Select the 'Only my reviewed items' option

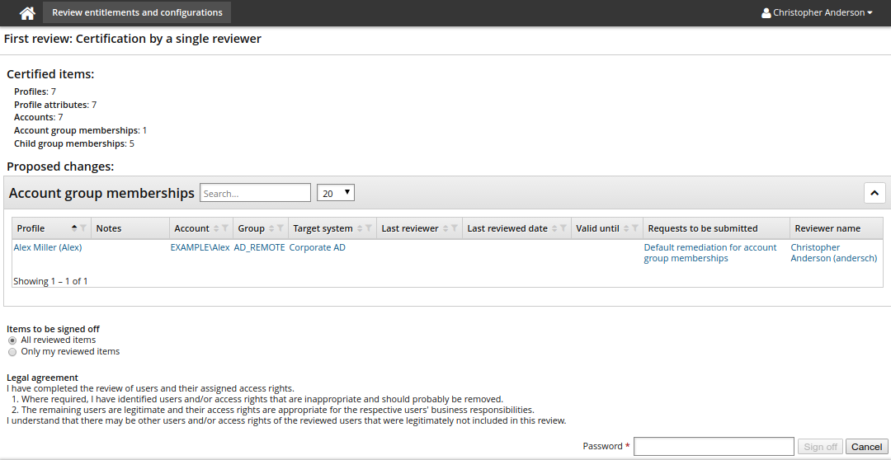coord(12,352)
